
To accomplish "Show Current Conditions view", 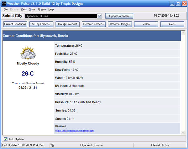I will coord(15,24).
